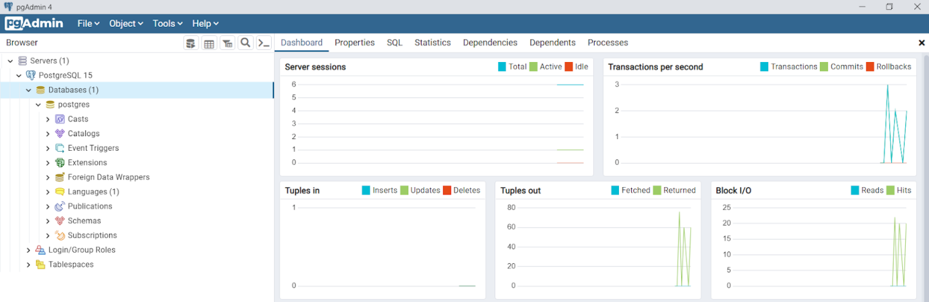The height and width of the screenshot is (302, 929).
Task: Switch to the Dependencies tab
Action: 490,43
